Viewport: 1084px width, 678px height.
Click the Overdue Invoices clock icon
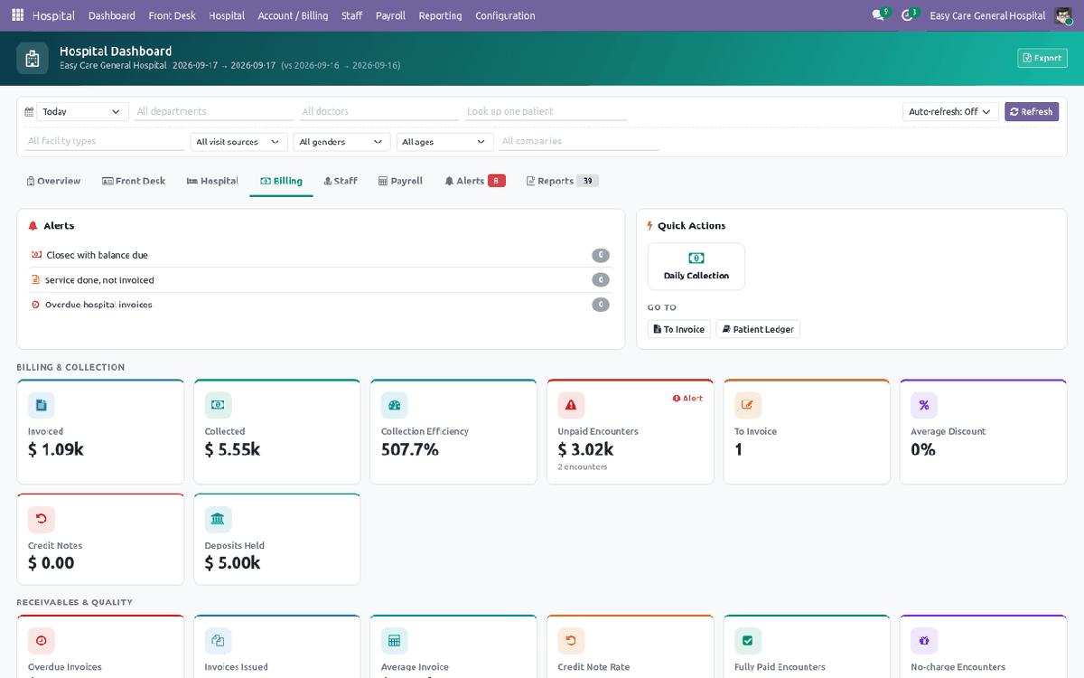(42, 641)
